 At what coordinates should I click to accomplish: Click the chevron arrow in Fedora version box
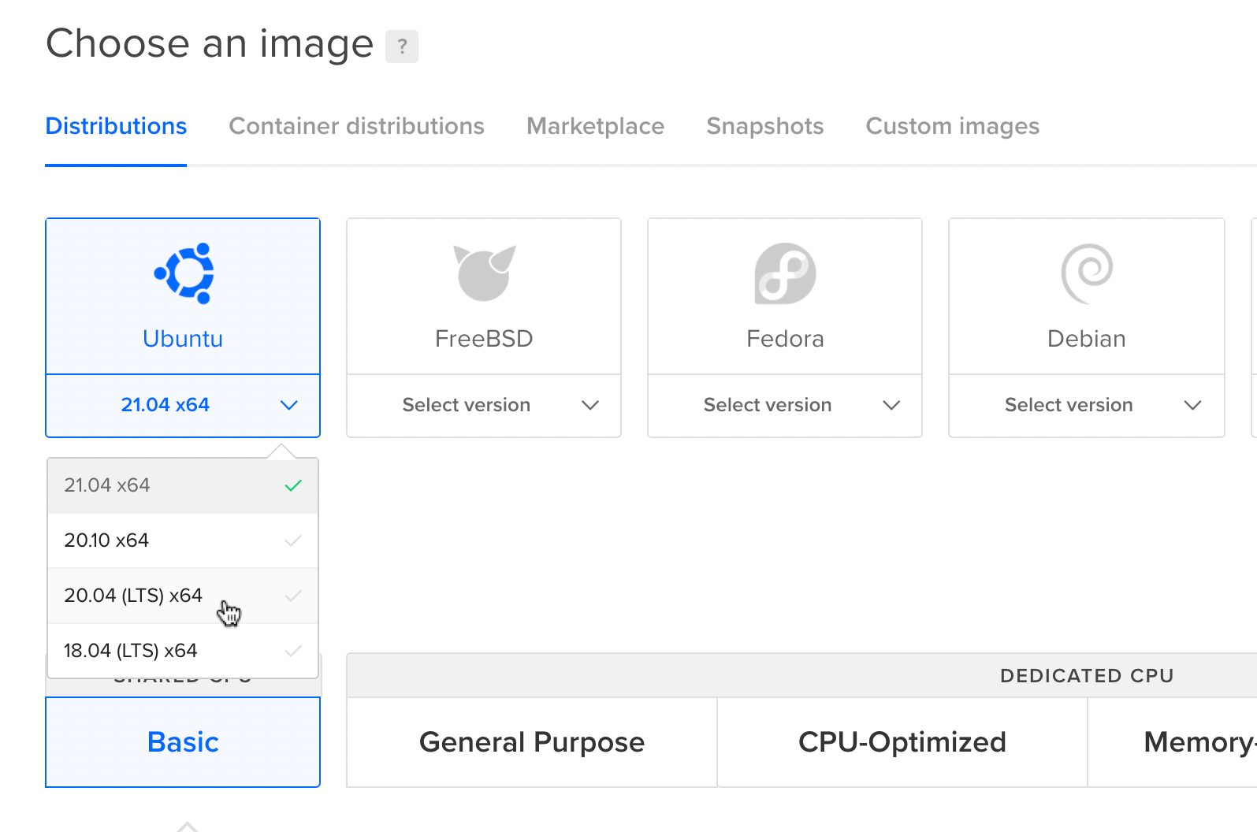(x=891, y=405)
